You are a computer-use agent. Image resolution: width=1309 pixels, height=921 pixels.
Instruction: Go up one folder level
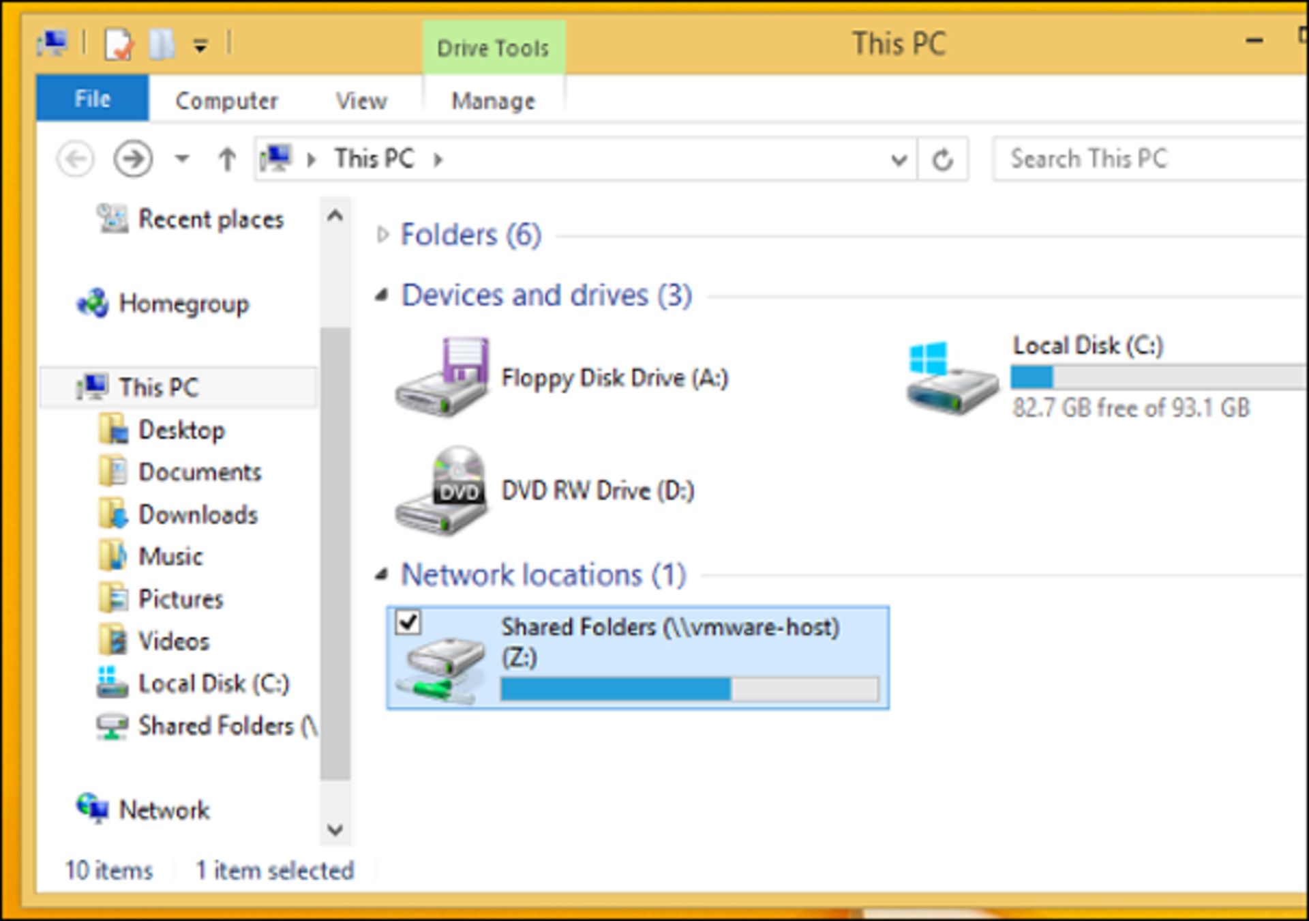pyautogui.click(x=227, y=160)
